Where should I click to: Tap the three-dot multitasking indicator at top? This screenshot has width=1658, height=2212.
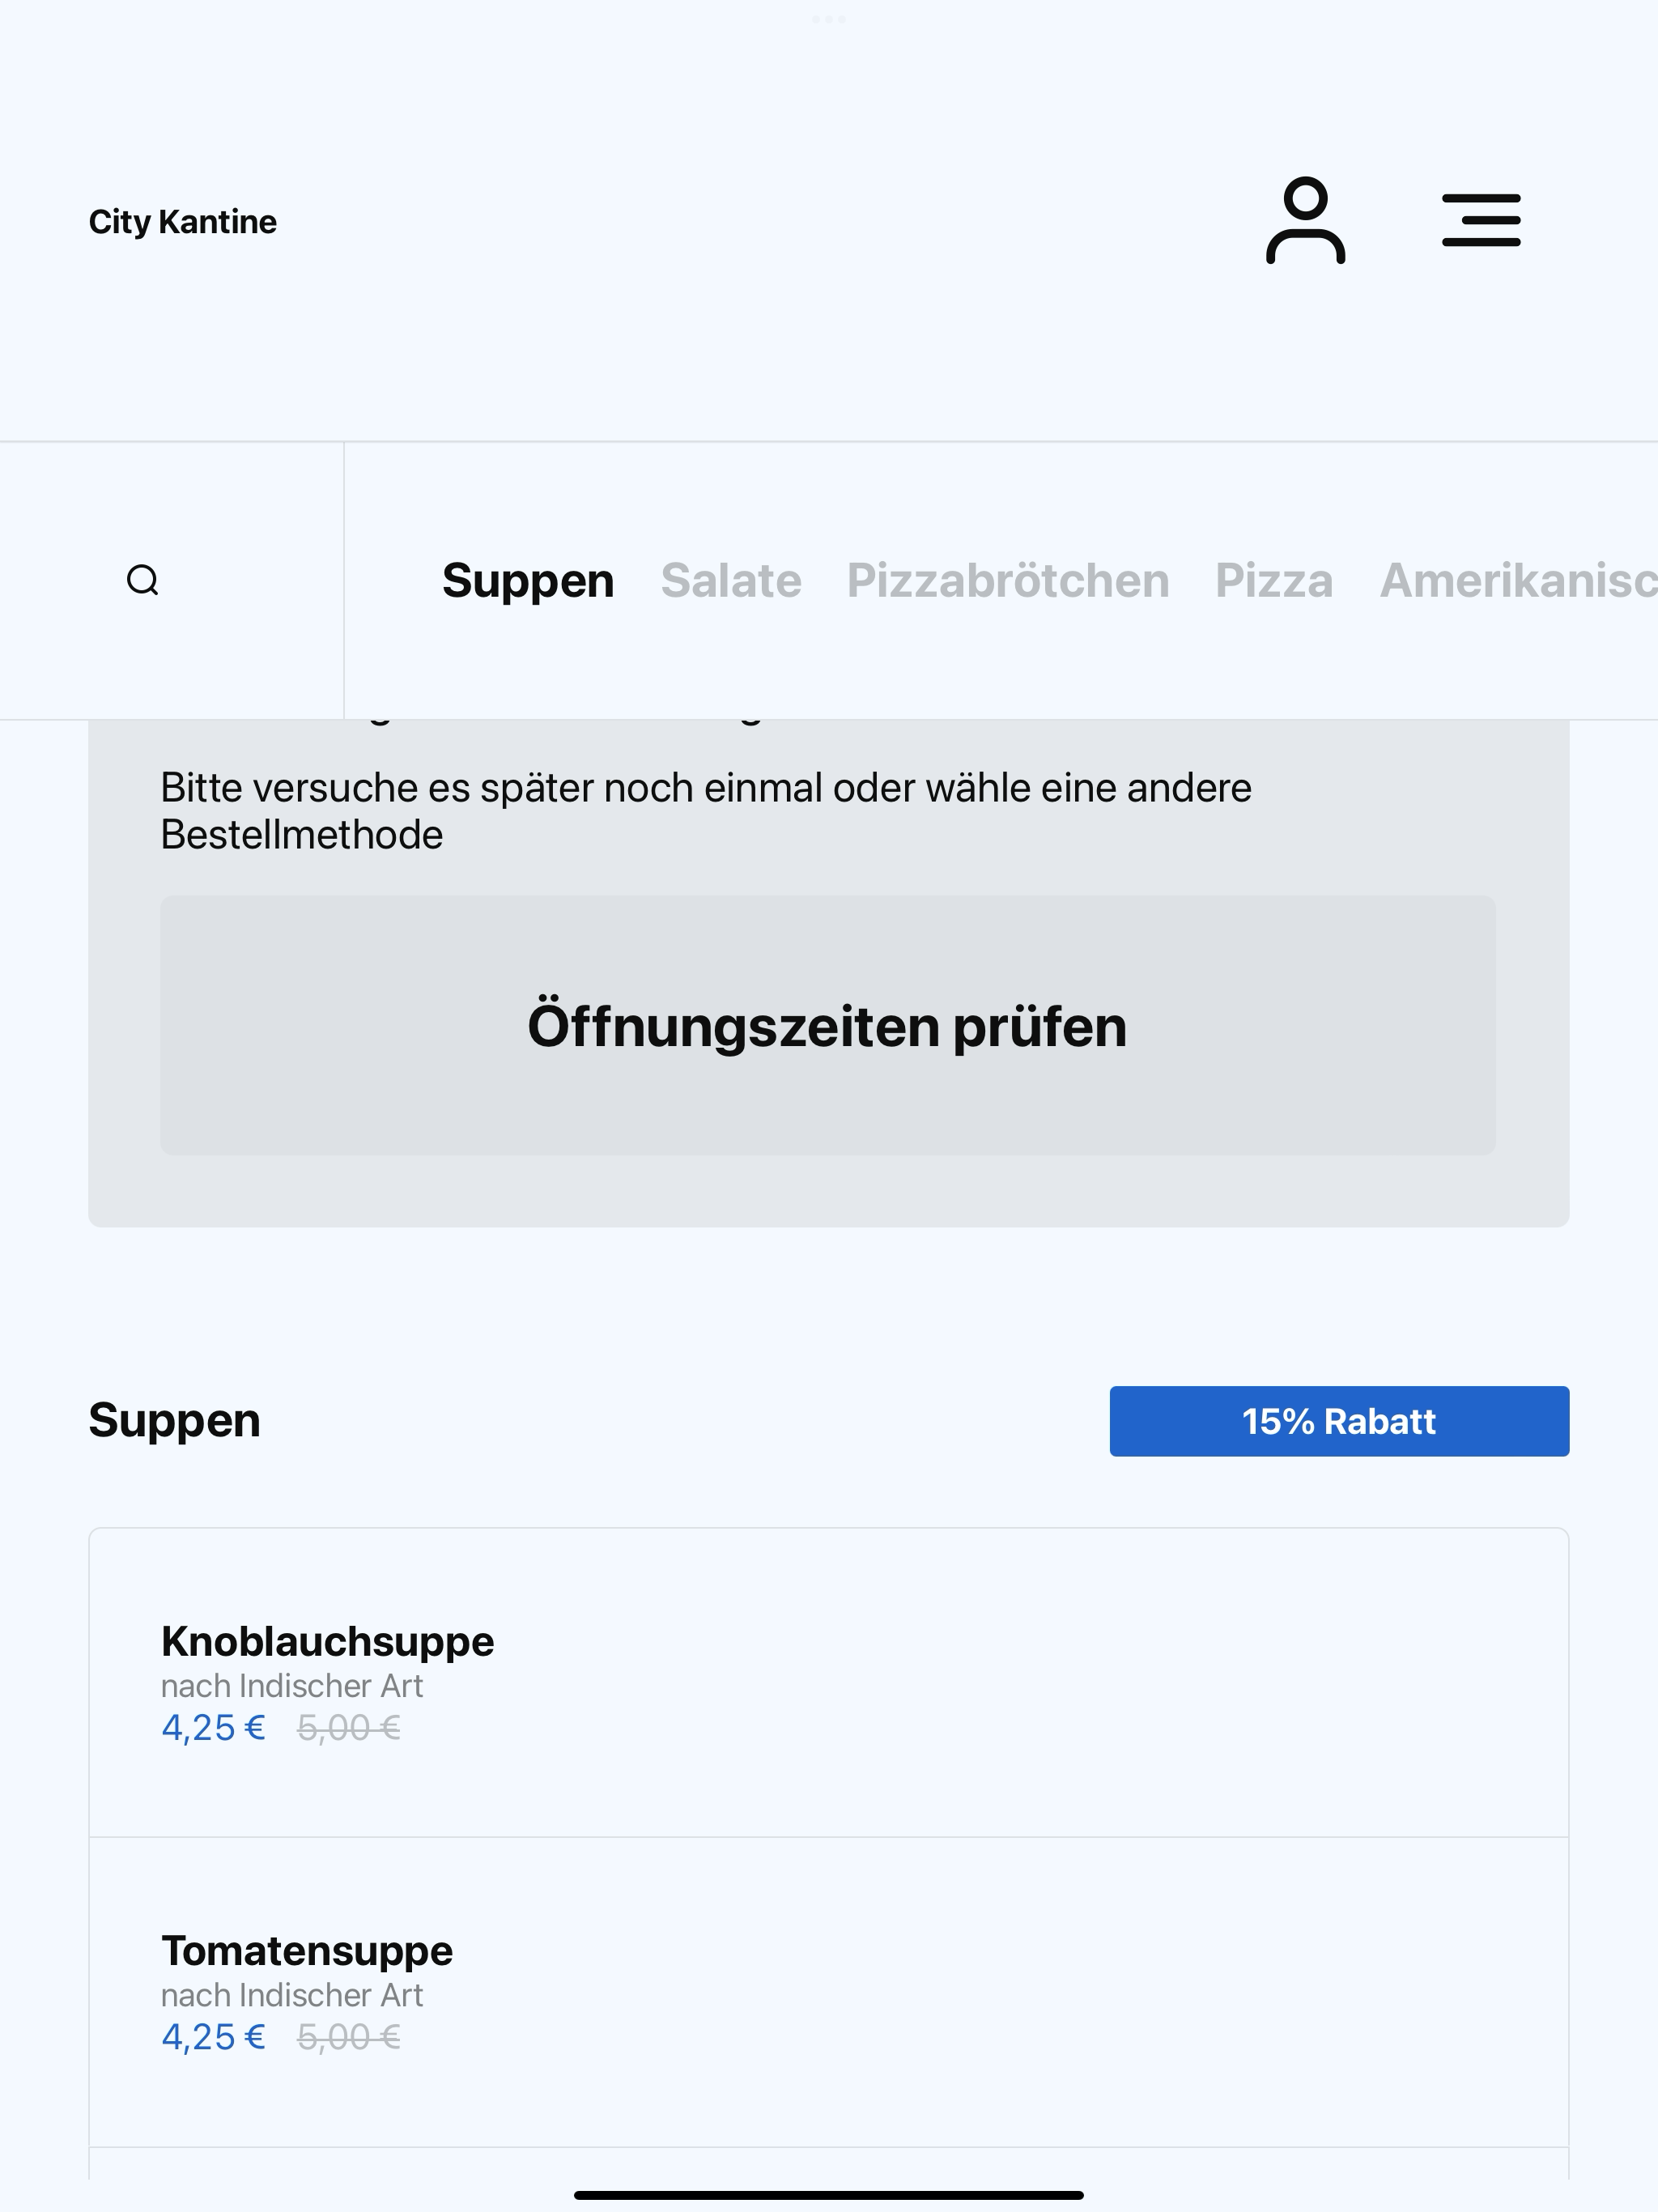828,19
